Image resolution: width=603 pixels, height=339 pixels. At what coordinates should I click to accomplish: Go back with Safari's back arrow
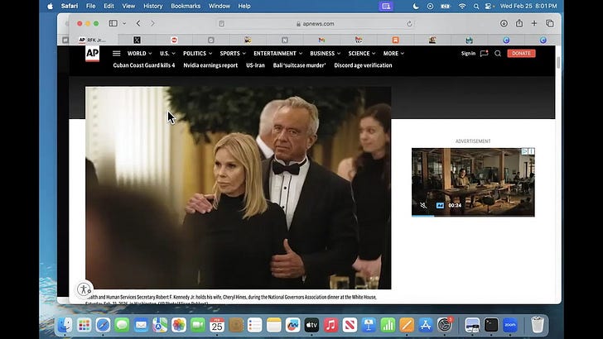(x=138, y=23)
